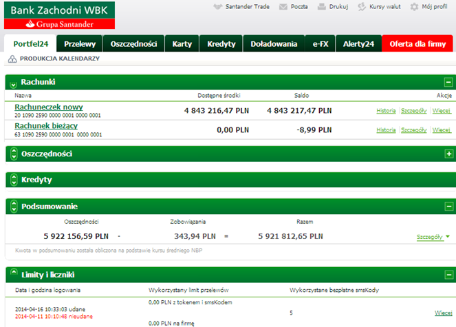Image resolution: width=456 pixels, height=327 pixels.
Task: Open Szczegóły for Rachuneczek nowy
Action: pos(413,111)
